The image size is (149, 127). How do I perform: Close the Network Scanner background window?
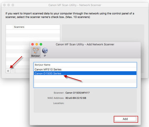(x=4, y=5)
